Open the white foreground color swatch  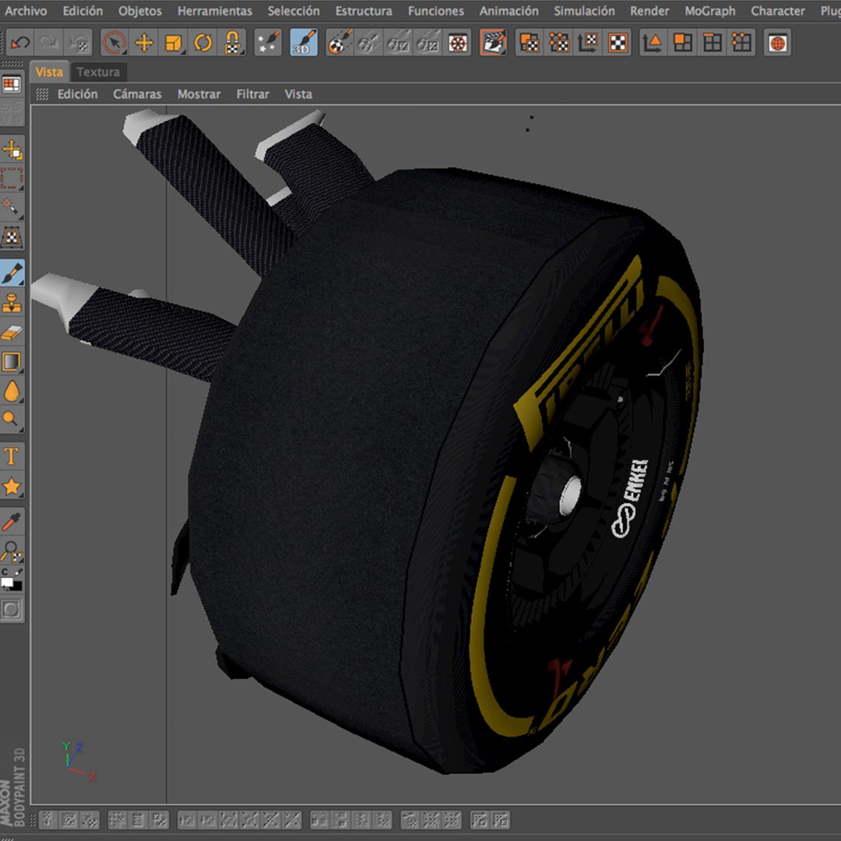point(6,582)
